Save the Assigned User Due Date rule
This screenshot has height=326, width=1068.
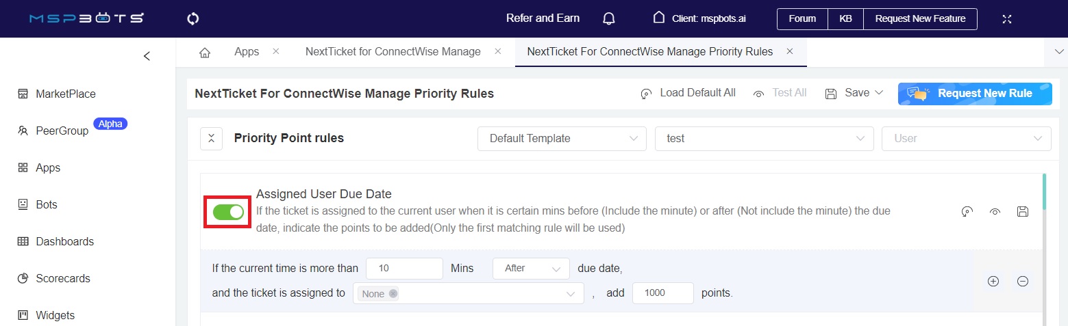pyautogui.click(x=1022, y=211)
